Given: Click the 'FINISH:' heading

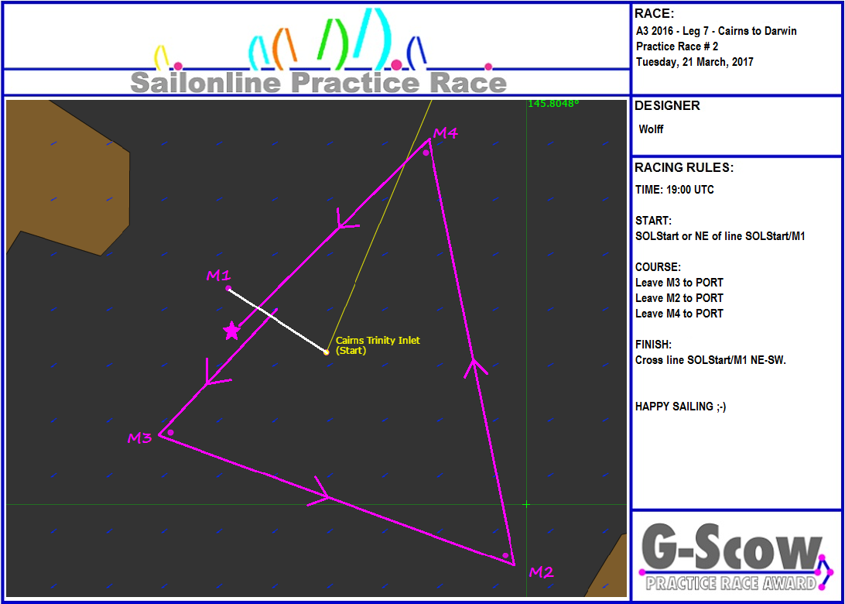Looking at the screenshot, I should coord(655,345).
